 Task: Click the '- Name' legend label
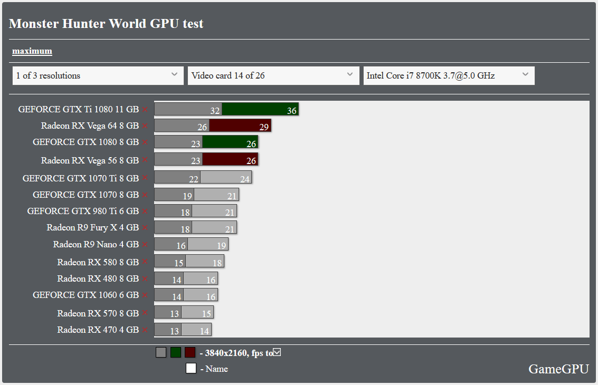pos(214,369)
